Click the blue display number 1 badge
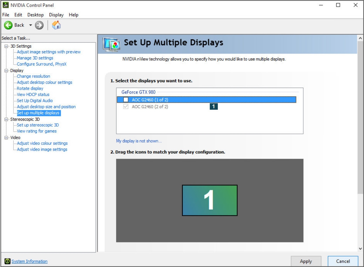This screenshot has width=364, height=267. click(x=214, y=107)
